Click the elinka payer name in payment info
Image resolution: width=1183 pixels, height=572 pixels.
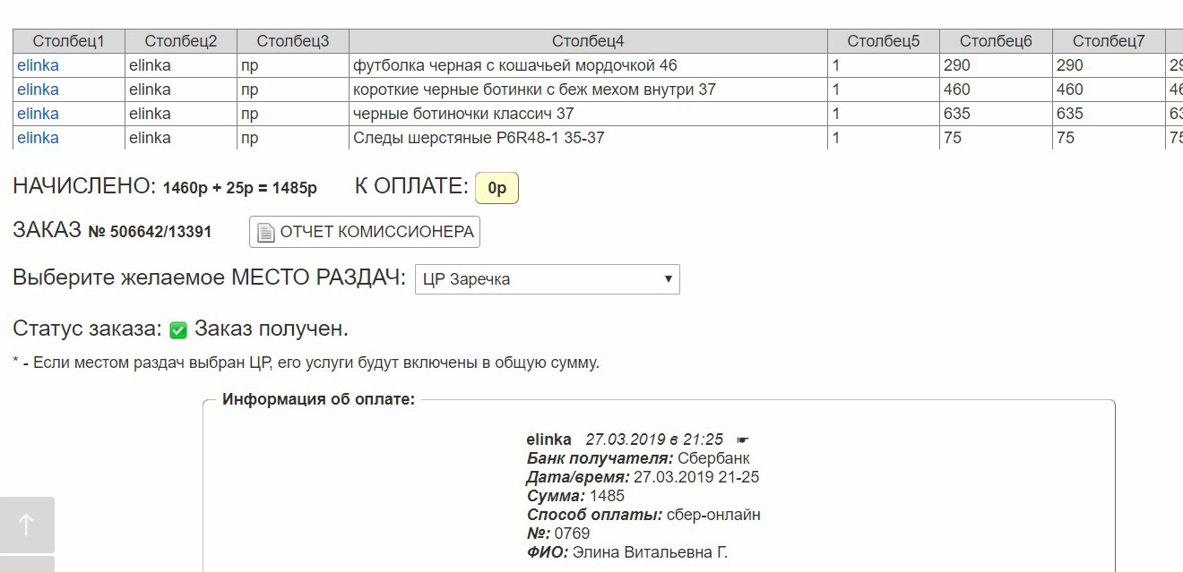548,440
